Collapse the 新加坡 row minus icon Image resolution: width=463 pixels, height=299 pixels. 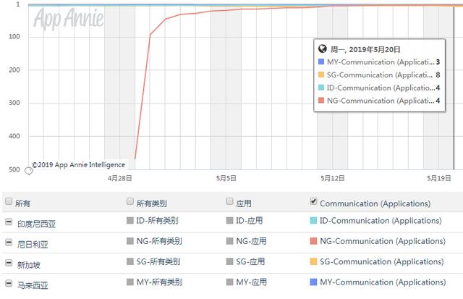(x=9, y=262)
